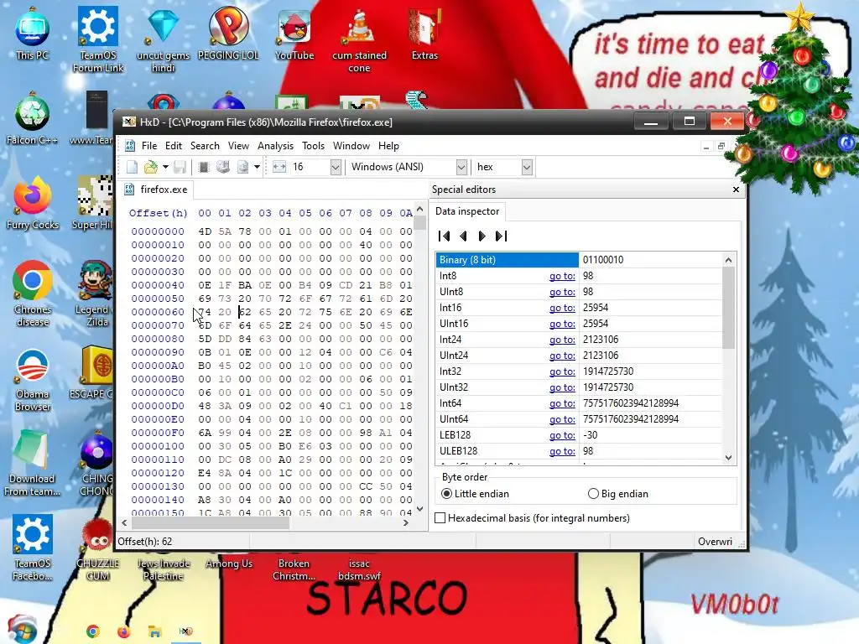This screenshot has height=644, width=859.
Task: Click the HxD document icon in menu bar
Action: 130,146
